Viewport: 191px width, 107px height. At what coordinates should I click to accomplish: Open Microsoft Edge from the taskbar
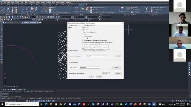pyautogui.click(x=46, y=104)
